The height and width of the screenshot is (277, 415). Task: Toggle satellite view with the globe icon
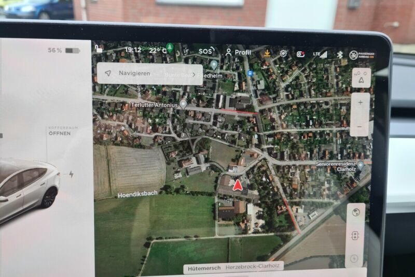[356, 212]
